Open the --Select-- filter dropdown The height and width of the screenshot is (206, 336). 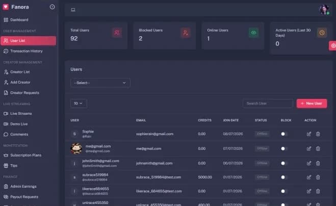(100, 83)
